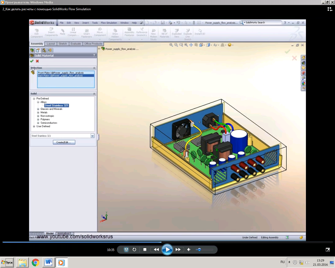Open the Display Style cube icon
This screenshot has height=268, width=335.
point(208,45)
